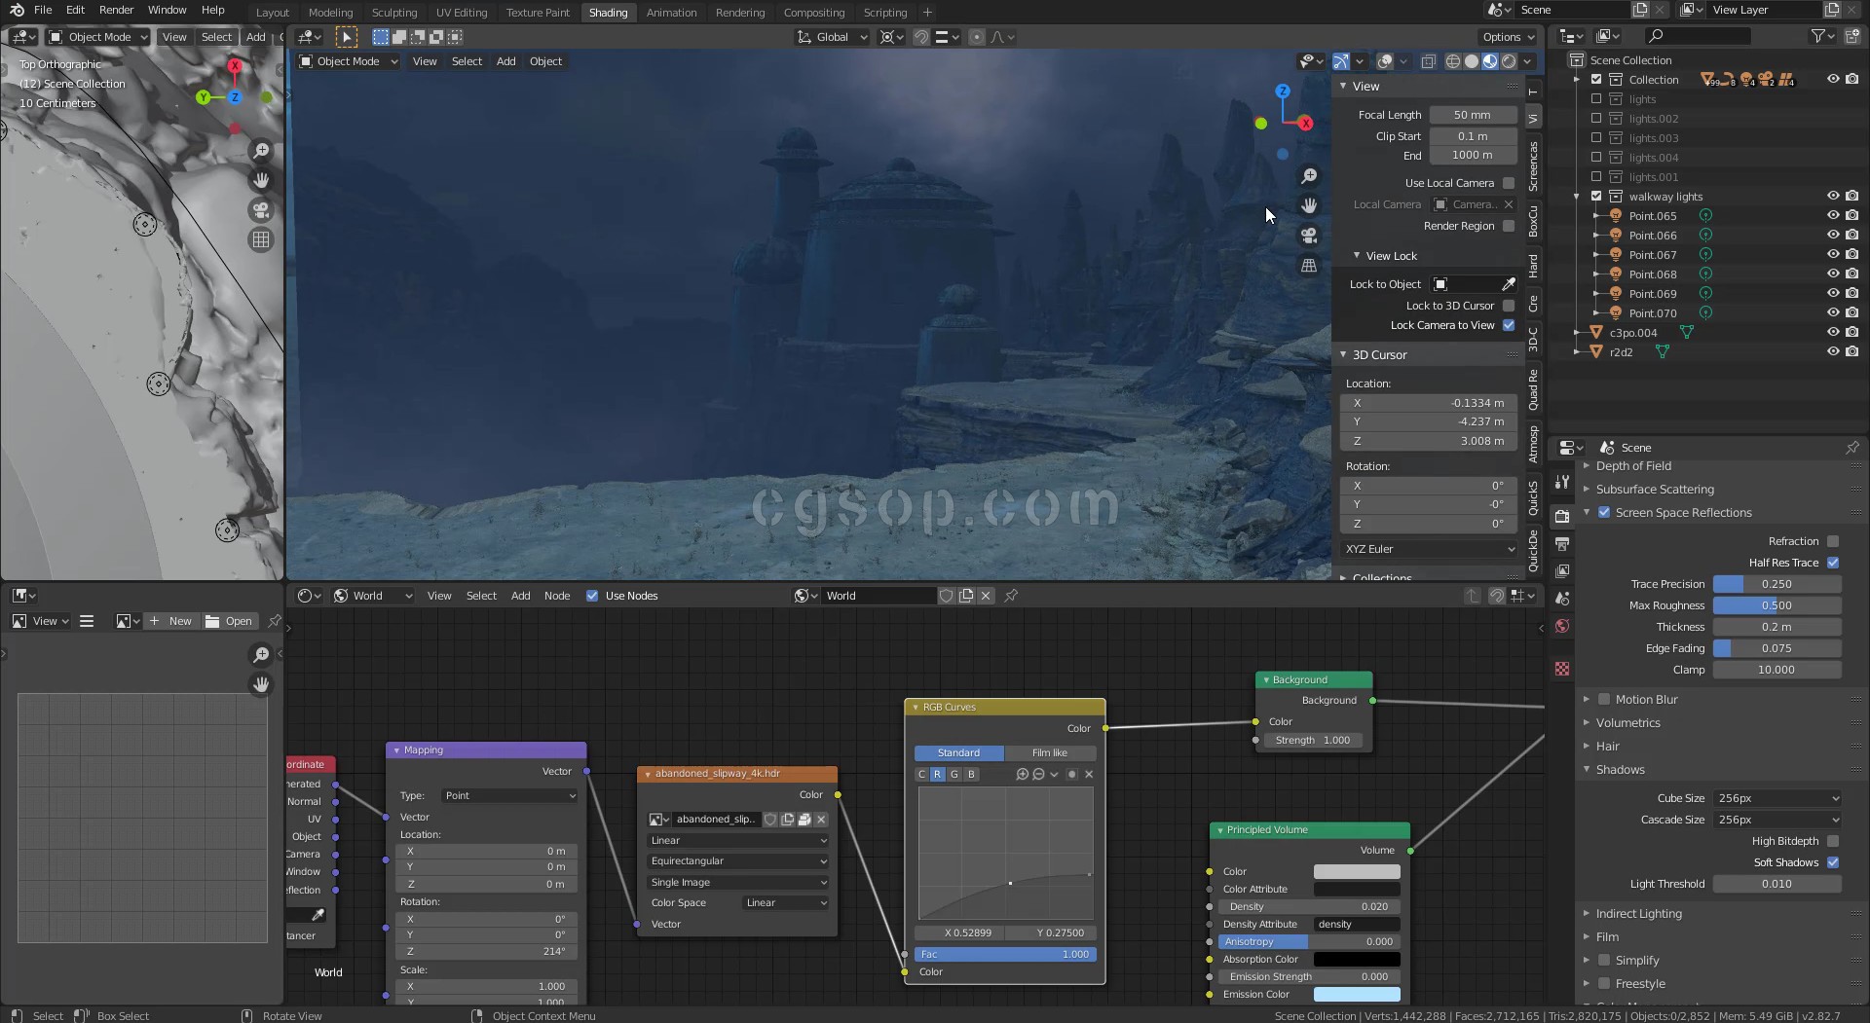Viewport: 1870px width, 1023px height.
Task: Select Point.067 in the outliner
Action: 1653,255
